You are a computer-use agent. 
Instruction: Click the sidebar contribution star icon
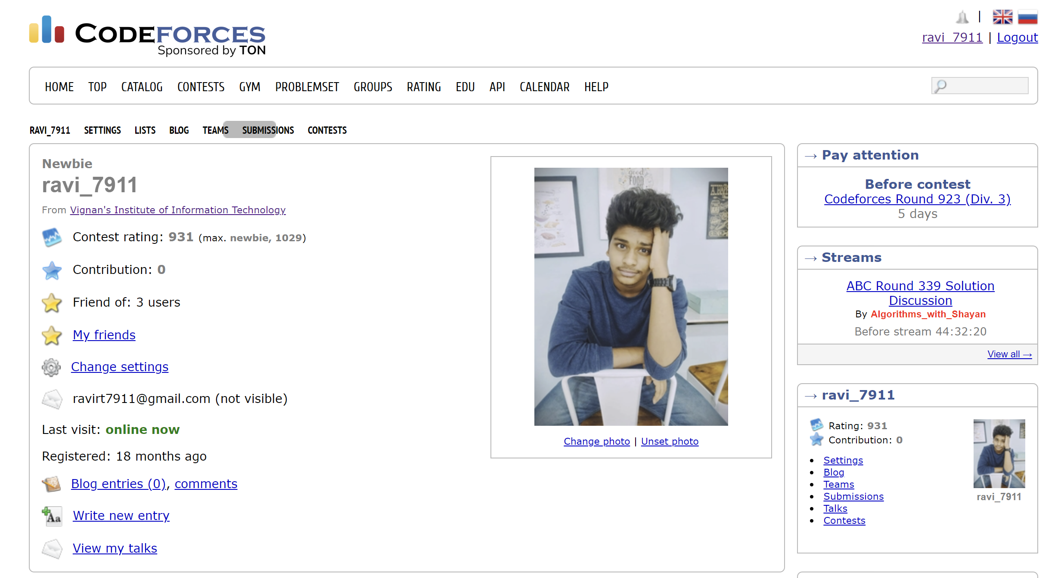[816, 439]
